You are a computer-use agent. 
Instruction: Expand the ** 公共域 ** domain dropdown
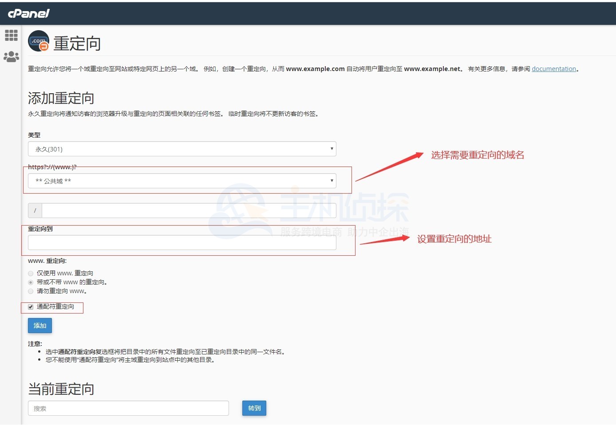tap(182, 181)
